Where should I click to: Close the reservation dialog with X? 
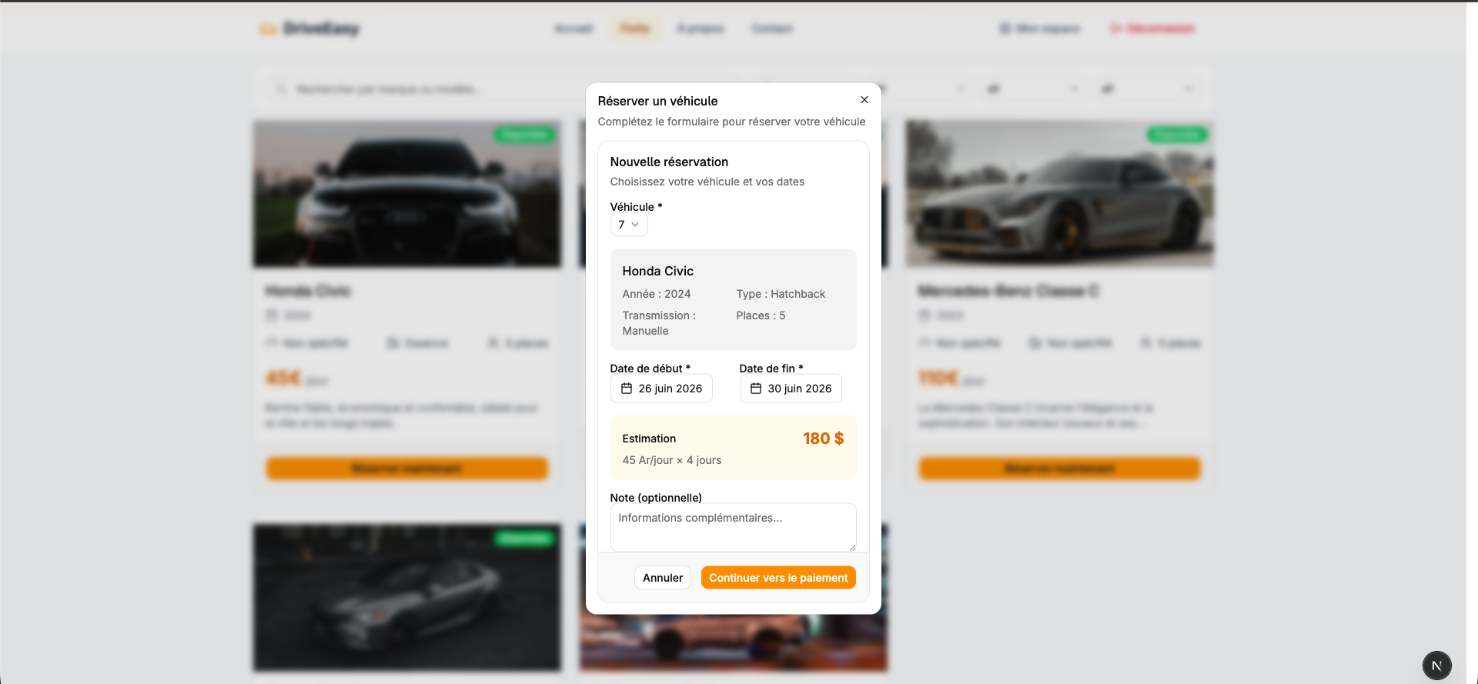point(864,100)
